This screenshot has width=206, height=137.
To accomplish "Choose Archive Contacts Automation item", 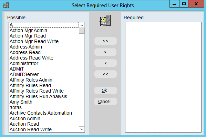I will coord(44,113).
